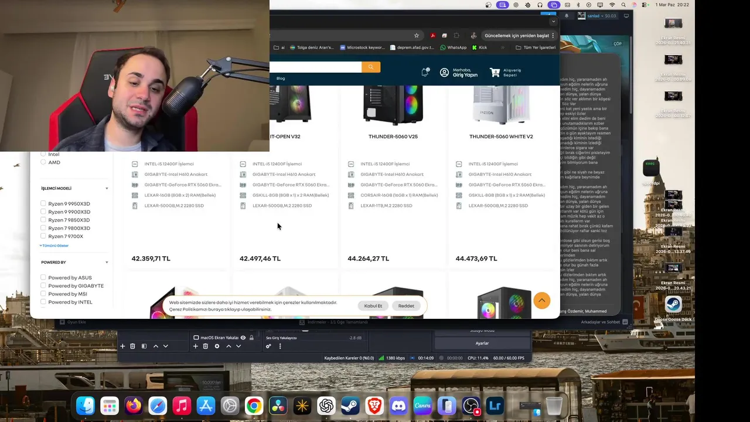The image size is (750, 422).
Task: Open Ayarlar in OBS controls
Action: pyautogui.click(x=482, y=343)
